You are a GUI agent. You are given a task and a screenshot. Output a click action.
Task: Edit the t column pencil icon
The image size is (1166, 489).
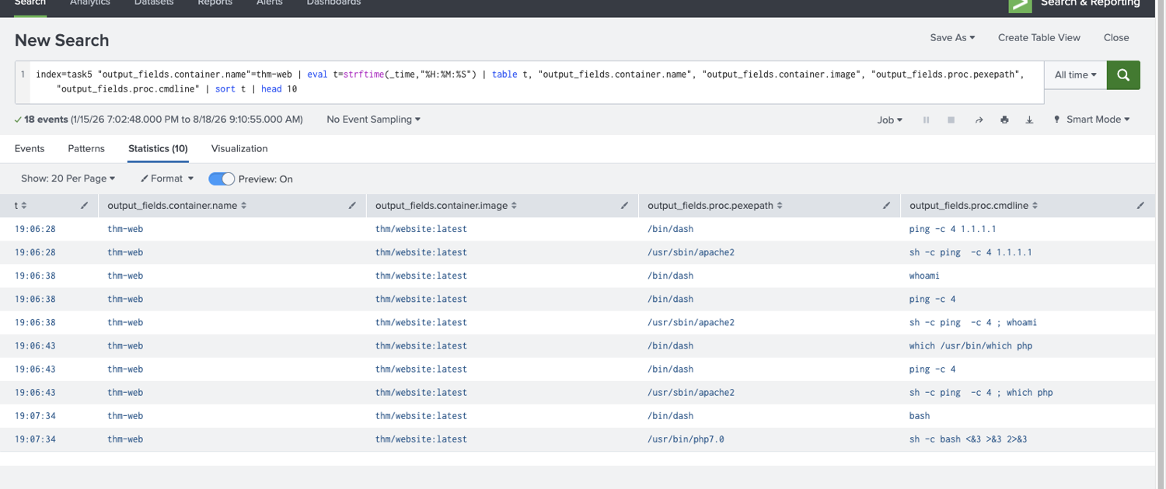click(x=85, y=206)
